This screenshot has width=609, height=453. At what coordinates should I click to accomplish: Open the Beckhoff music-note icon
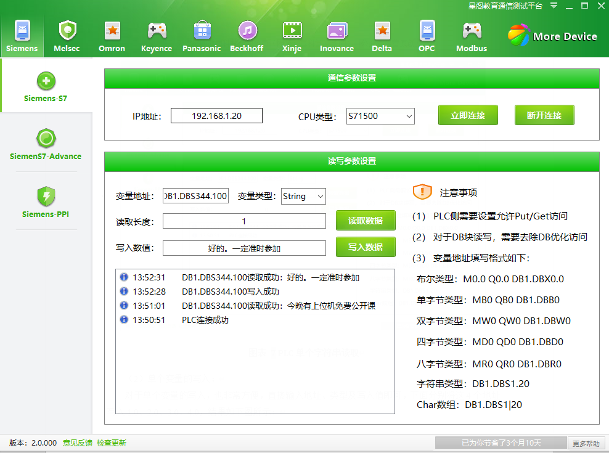point(247,31)
